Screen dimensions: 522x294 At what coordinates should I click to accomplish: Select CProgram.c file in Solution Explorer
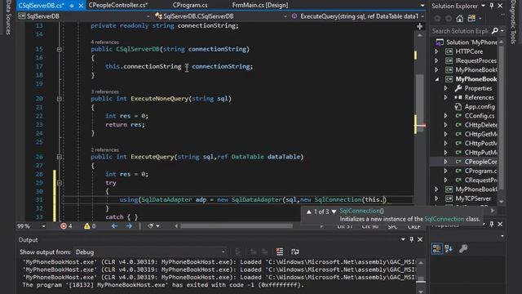[x=480, y=171]
